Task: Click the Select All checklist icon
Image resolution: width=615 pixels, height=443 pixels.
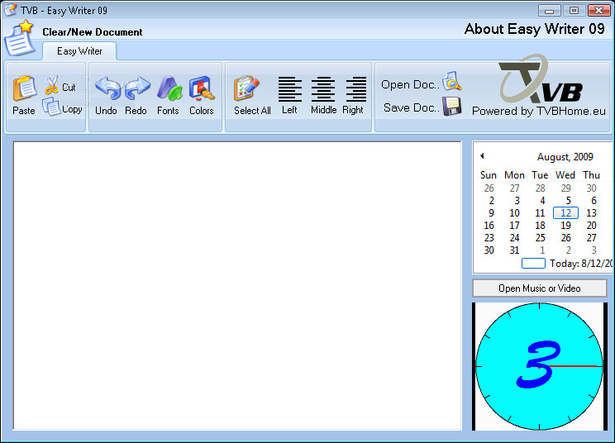Action: (246, 88)
